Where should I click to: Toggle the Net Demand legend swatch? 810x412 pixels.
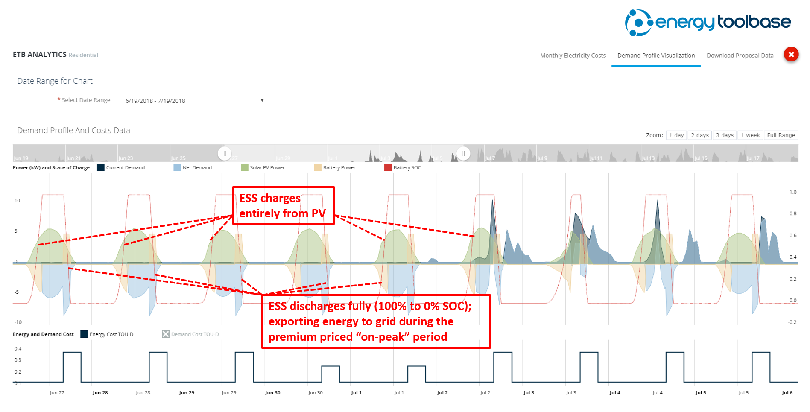pos(177,167)
